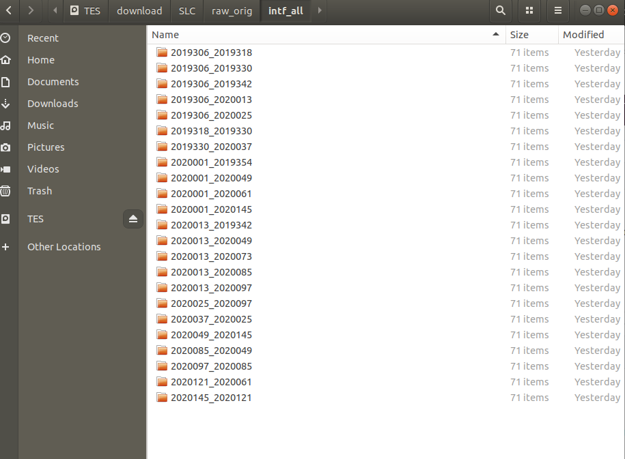Viewport: 625px width, 459px height.
Task: Select Recent in the sidebar
Action: 41,38
